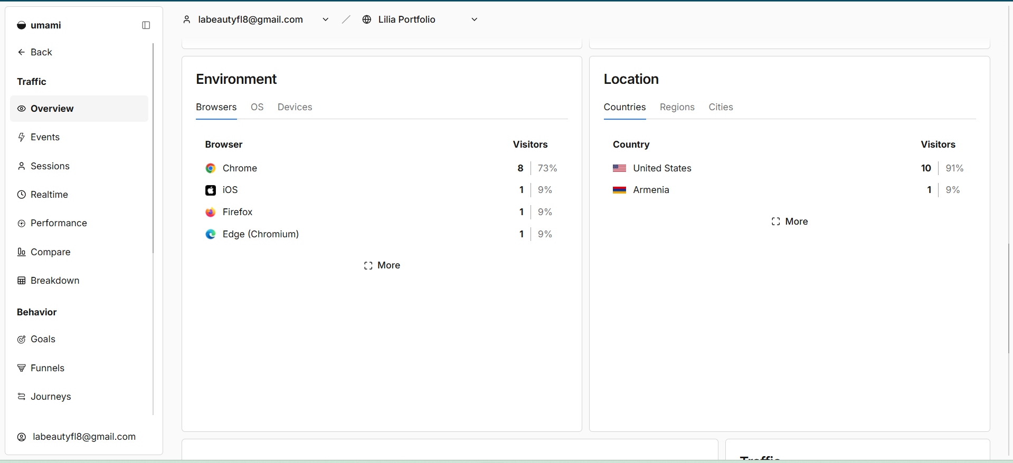Click the Edge (Chromium) row label
The width and height of the screenshot is (1013, 463).
click(261, 234)
